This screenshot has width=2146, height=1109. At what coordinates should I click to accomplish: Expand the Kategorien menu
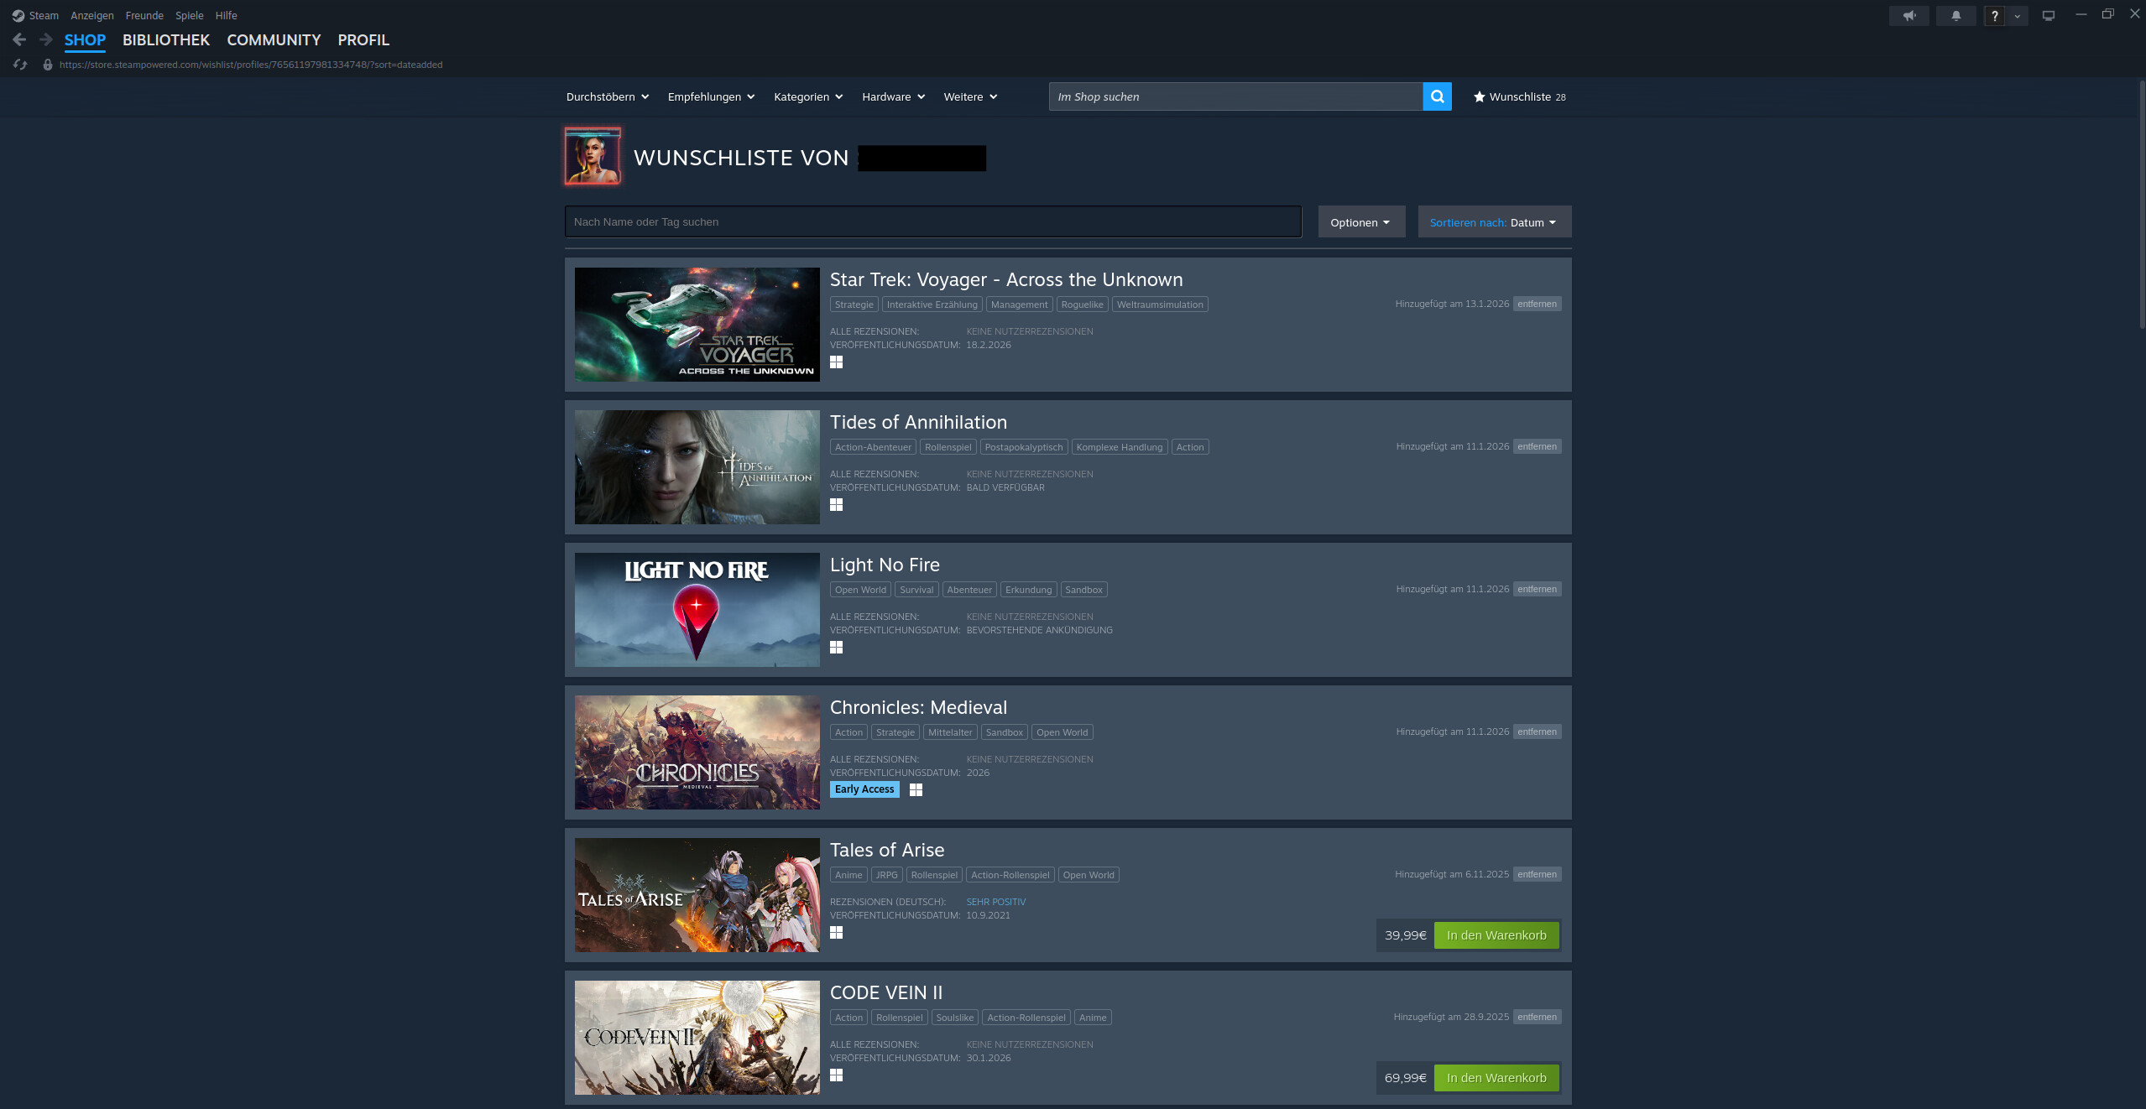point(808,96)
